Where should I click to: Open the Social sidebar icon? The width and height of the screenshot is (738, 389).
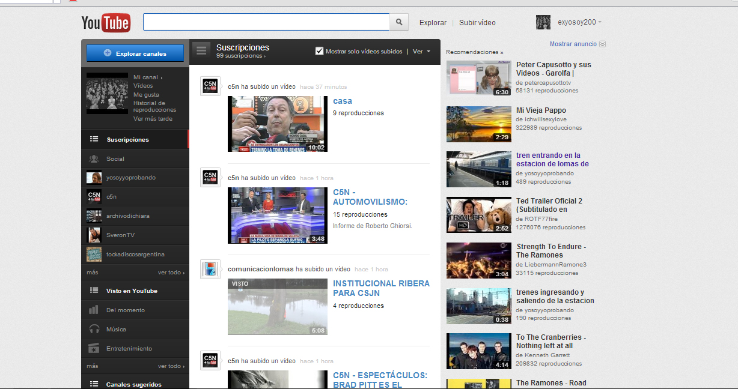coord(94,159)
